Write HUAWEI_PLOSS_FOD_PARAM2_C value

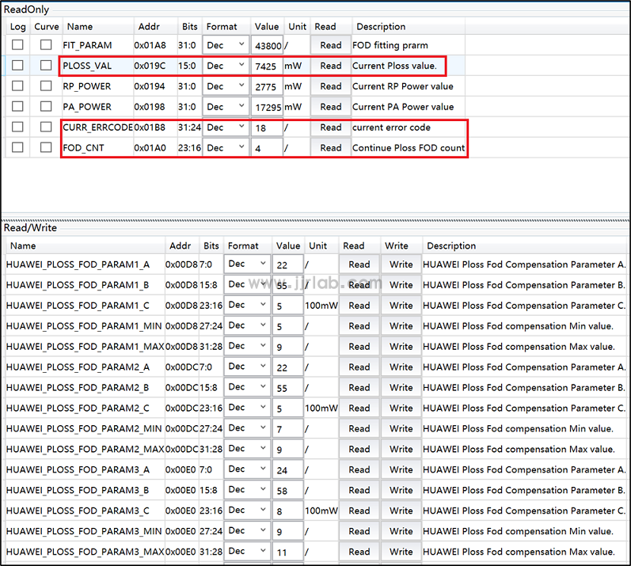[x=401, y=408]
